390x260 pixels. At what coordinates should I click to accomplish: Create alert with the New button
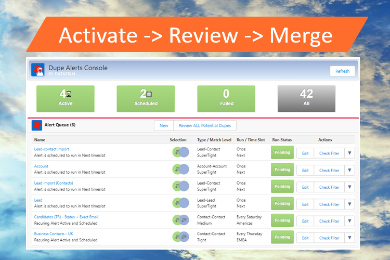pyautogui.click(x=164, y=125)
